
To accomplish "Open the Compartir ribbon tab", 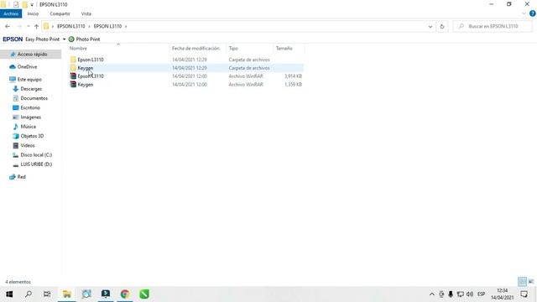I will 60,13.
